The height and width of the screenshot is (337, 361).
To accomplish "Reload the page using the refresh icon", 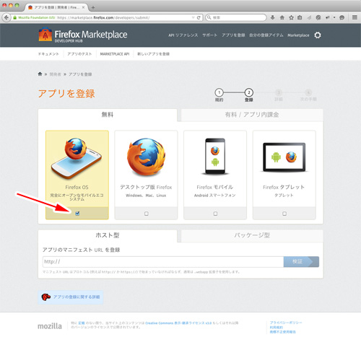I will (x=199, y=17).
